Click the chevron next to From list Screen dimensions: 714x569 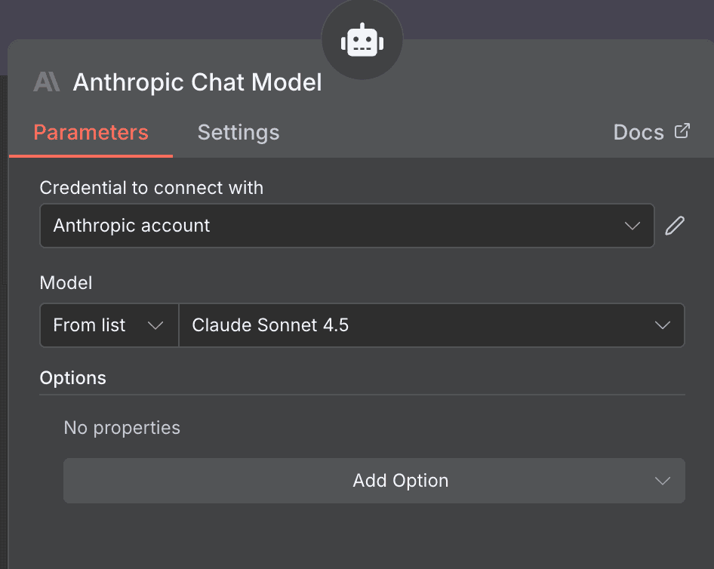pos(156,325)
